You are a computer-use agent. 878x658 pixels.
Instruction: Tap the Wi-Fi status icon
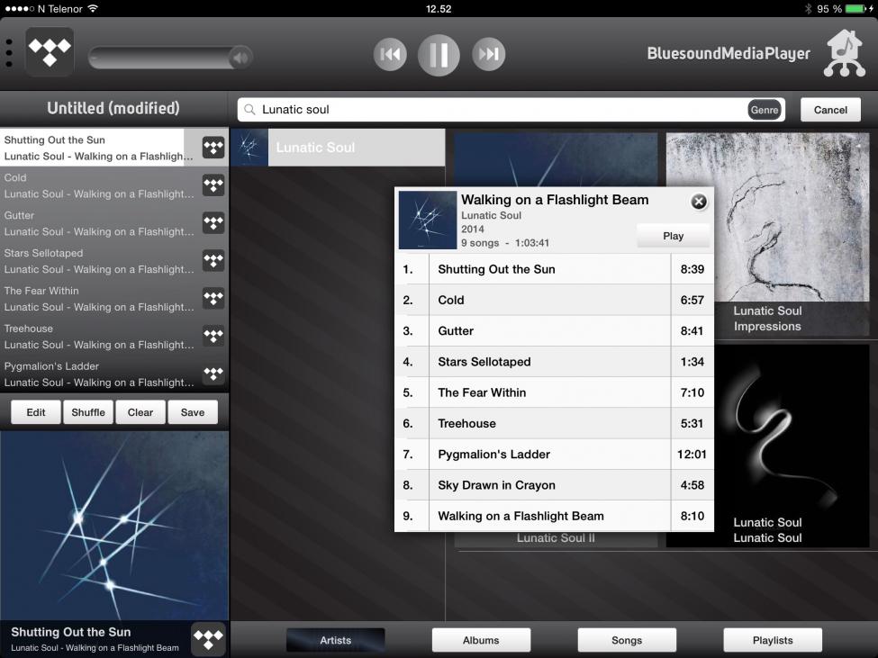click(93, 8)
